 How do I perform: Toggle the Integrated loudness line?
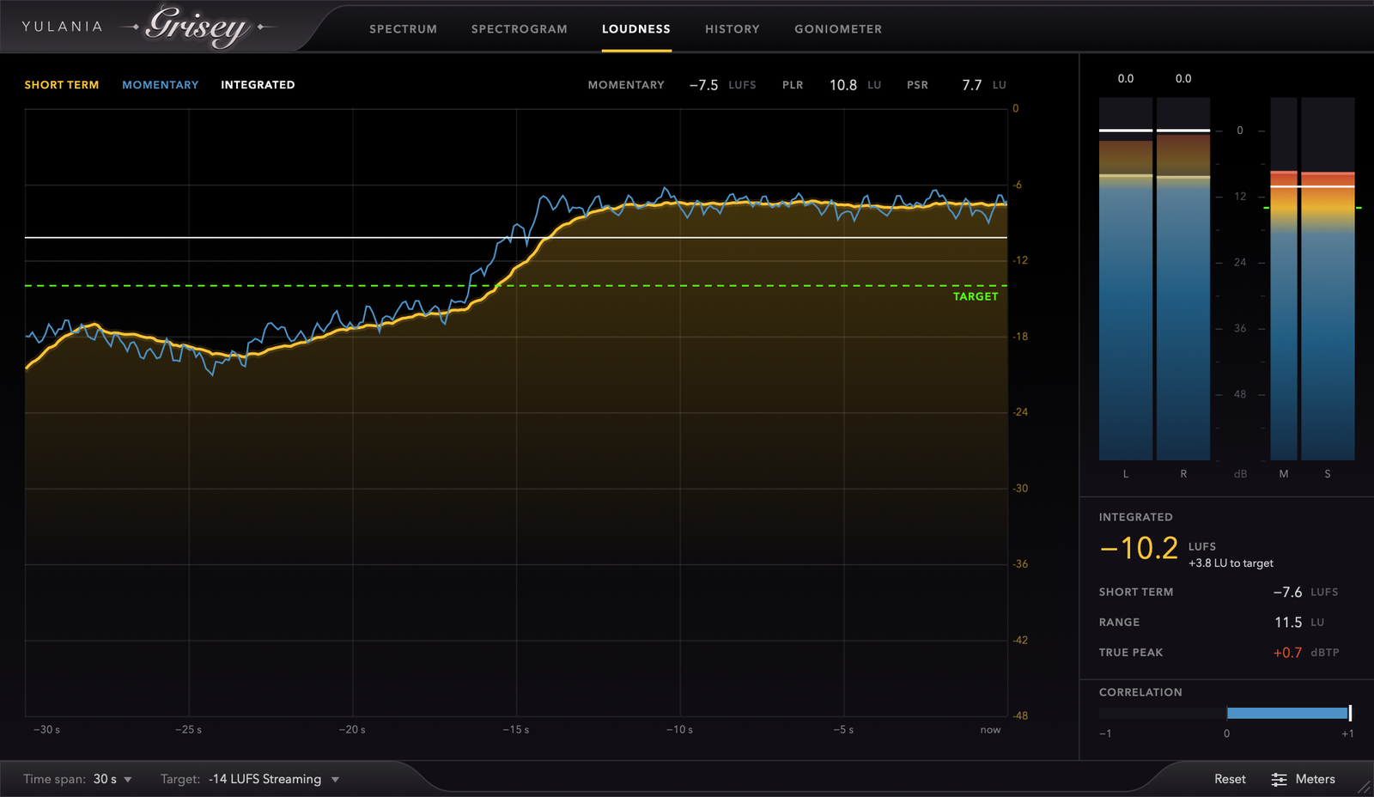[x=258, y=85]
